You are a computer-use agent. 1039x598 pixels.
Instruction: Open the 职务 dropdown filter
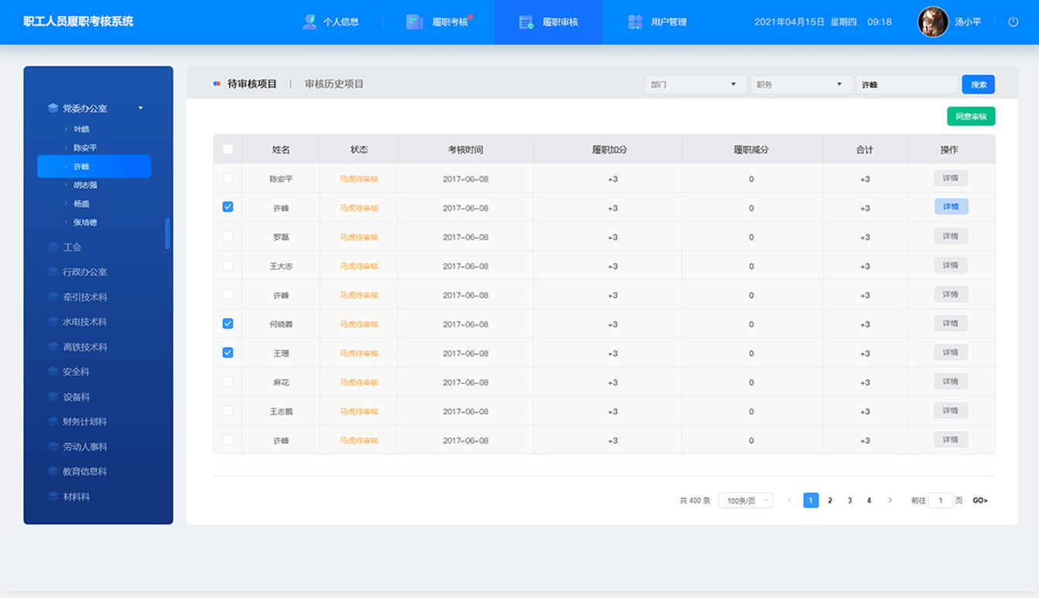coord(801,84)
